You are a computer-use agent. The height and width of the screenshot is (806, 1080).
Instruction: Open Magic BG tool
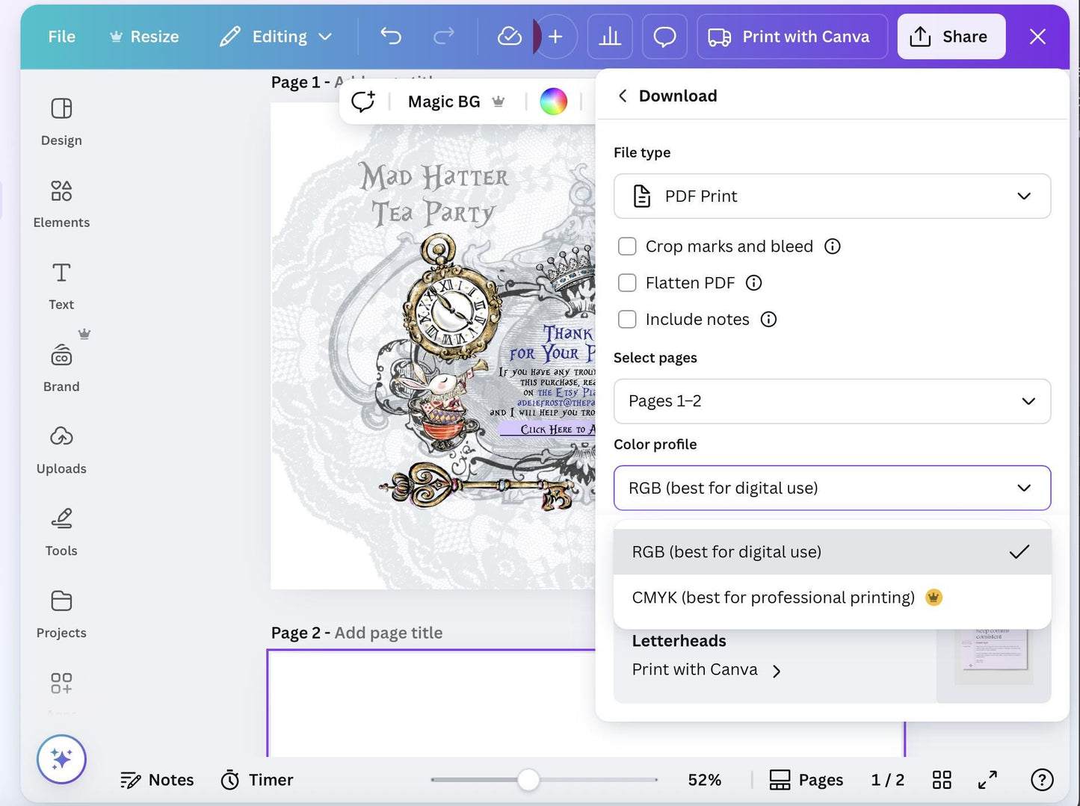[457, 102]
